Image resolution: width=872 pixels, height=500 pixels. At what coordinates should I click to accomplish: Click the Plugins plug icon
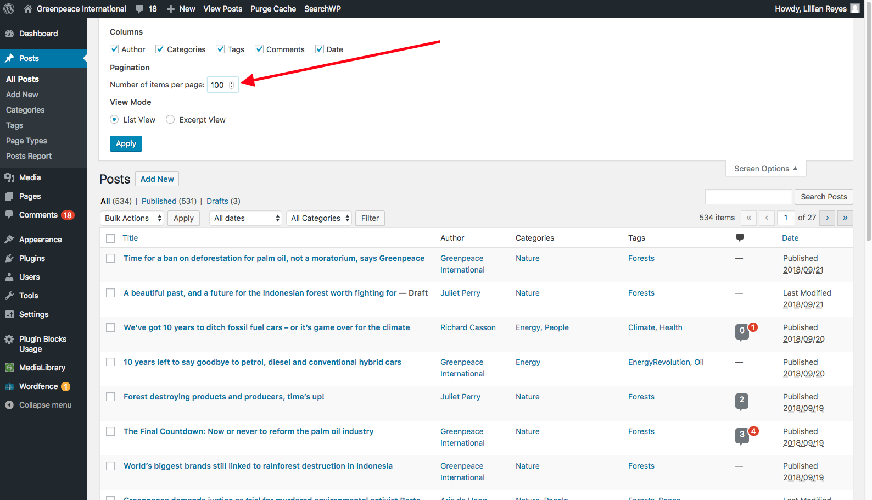(9, 258)
